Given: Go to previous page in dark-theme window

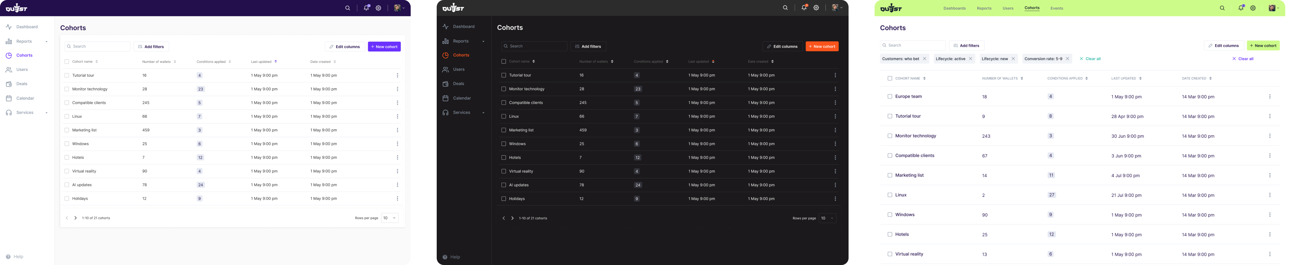Looking at the screenshot, I should pyautogui.click(x=504, y=218).
